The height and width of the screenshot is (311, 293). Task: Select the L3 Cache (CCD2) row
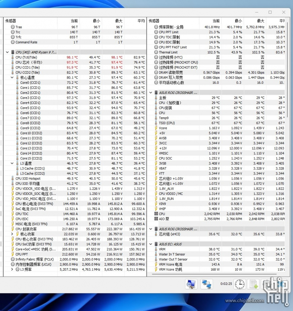(75, 173)
